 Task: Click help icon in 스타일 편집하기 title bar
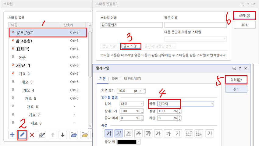(248, 4)
